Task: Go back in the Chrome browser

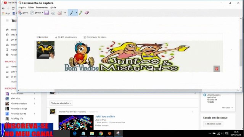Action: point(3,8)
